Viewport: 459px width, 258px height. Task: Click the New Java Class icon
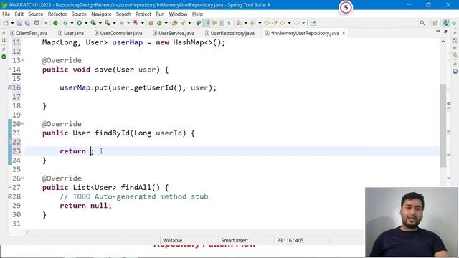[159, 23]
